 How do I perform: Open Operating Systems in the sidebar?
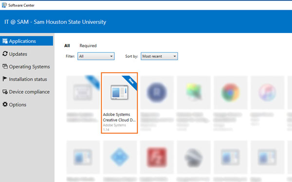(29, 66)
